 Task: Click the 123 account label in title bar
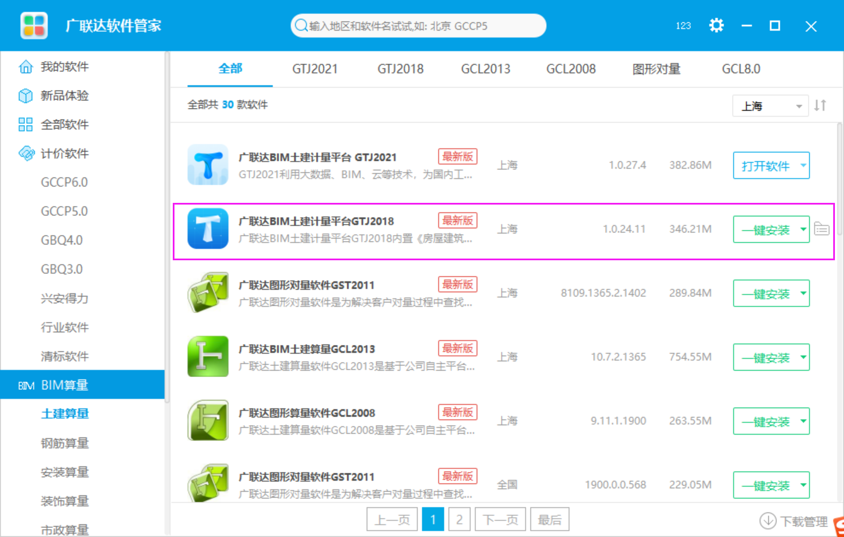click(x=683, y=26)
